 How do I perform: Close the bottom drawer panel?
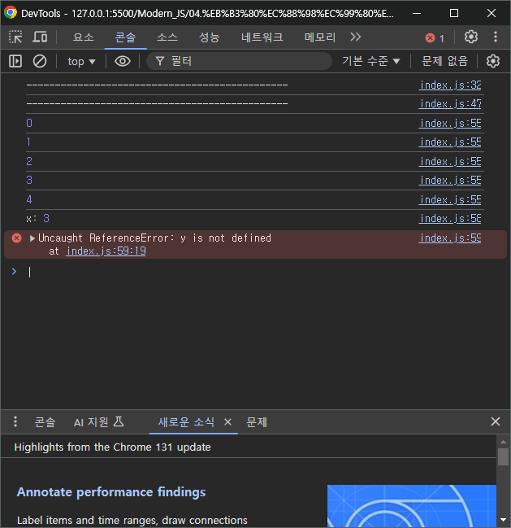(496, 421)
